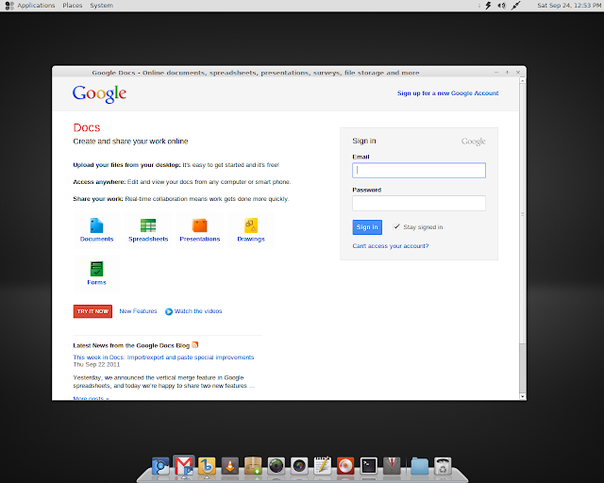Click the scrollbar down arrow
Viewport: 604px width, 483px height.
point(522,396)
